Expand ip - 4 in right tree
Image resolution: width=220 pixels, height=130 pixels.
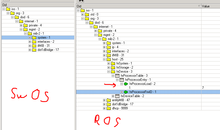[104, 47]
